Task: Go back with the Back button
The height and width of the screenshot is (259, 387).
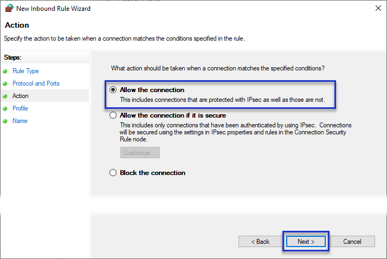Action: (x=260, y=242)
